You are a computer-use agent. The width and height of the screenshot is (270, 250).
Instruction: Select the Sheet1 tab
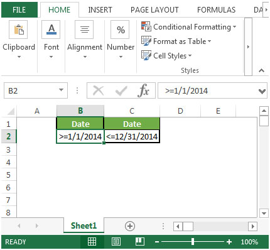[84, 226]
